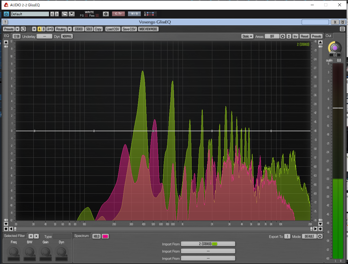Viewport: 348px width, 264px height.
Task: Toggle the SOLO button
Action: click(x=89, y=29)
